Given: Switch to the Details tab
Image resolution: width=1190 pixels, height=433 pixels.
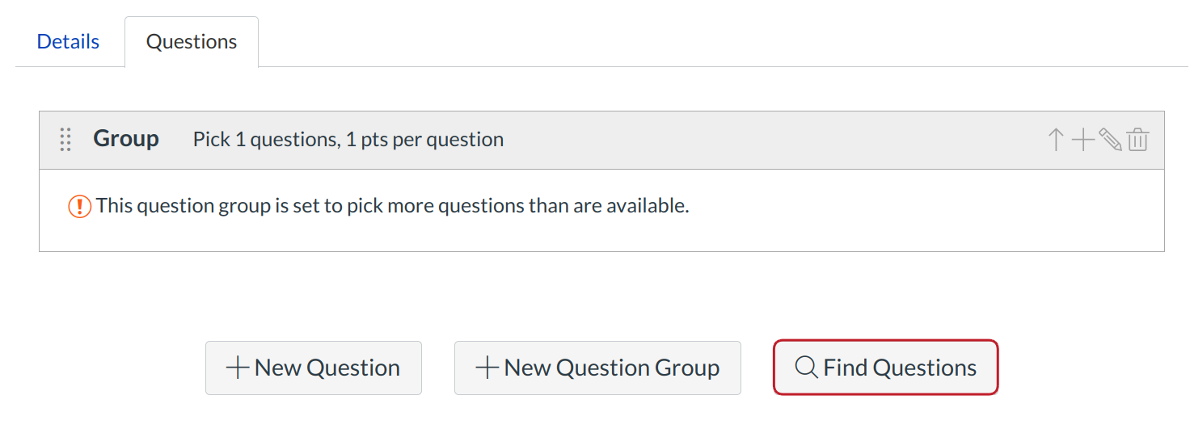Looking at the screenshot, I should pyautogui.click(x=68, y=42).
